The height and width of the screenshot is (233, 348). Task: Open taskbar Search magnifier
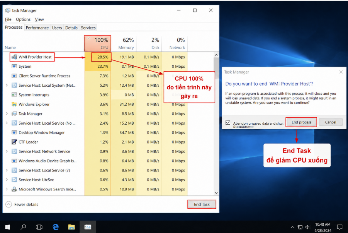[x=23, y=227]
